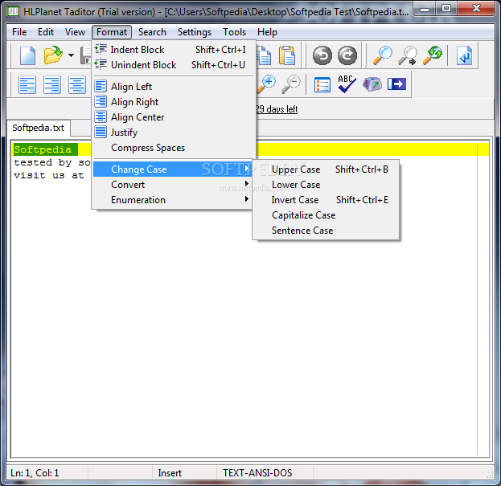Click the Redo round arrow icon

[347, 55]
